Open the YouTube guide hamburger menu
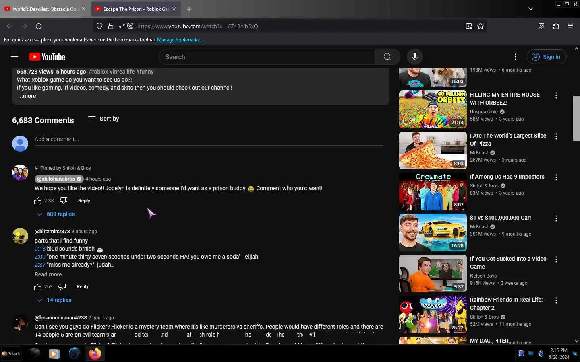The width and height of the screenshot is (580, 362). (x=14, y=57)
